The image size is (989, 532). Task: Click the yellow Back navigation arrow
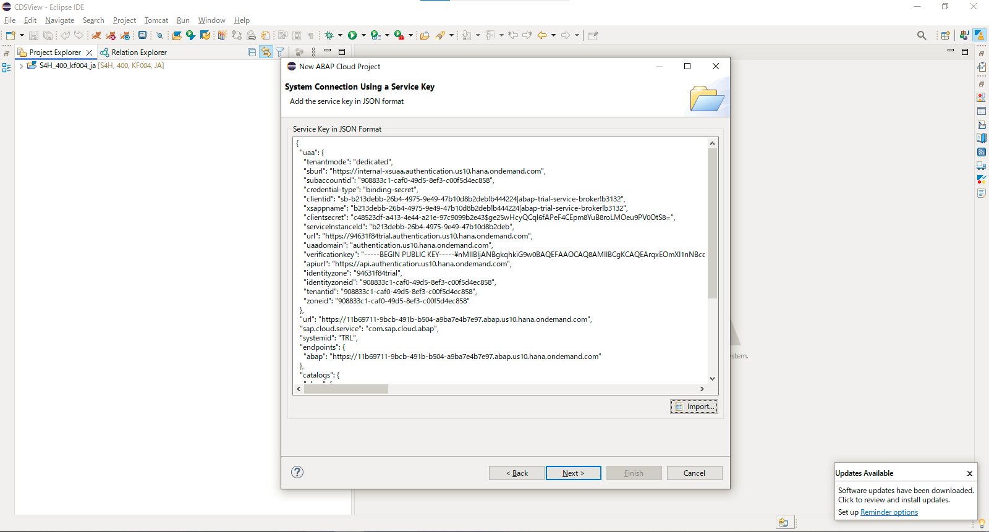click(542, 35)
